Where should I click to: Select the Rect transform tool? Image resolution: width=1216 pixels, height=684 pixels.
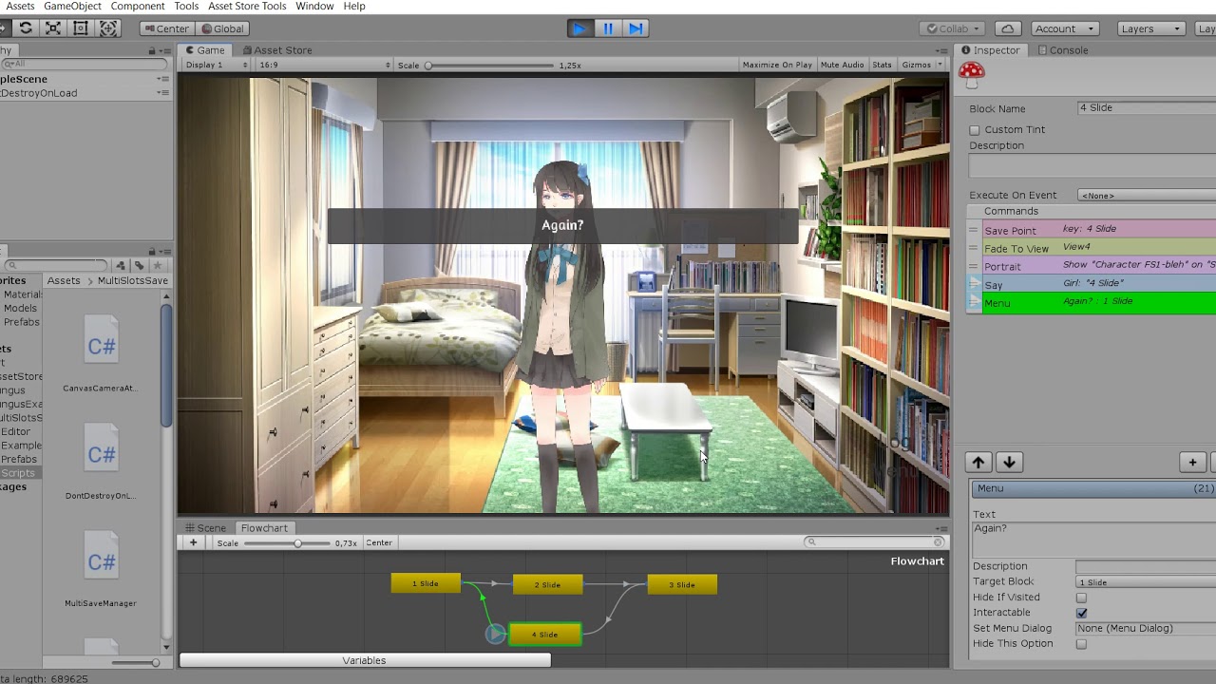coord(81,28)
